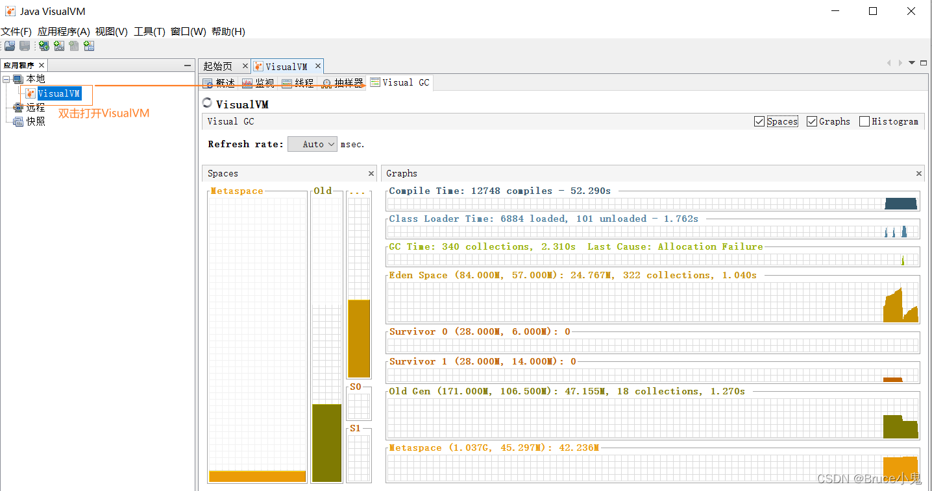Screen dimensions: 932x491
Task: Open the 视图(V) menu
Action: point(111,32)
